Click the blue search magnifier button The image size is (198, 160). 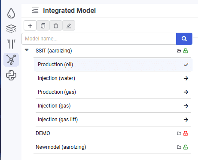pyautogui.click(x=184, y=39)
